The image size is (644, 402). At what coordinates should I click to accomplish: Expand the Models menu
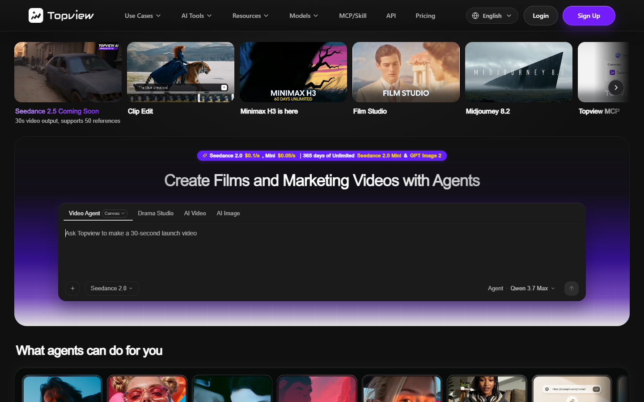click(x=304, y=16)
